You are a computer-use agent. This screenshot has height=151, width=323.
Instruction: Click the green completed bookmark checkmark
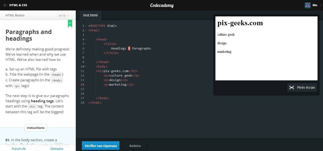70,23
